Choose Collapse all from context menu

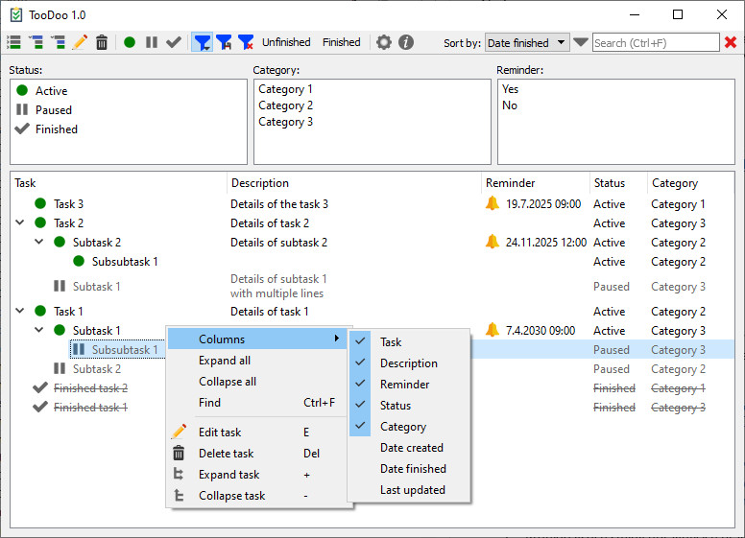[257, 381]
